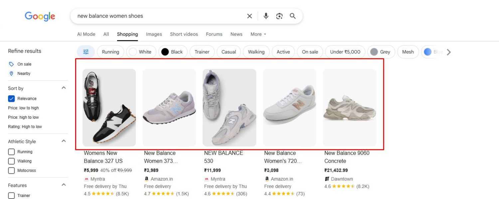The height and width of the screenshot is (199, 499).
Task: Open the AI Mode tab
Action: click(x=86, y=34)
